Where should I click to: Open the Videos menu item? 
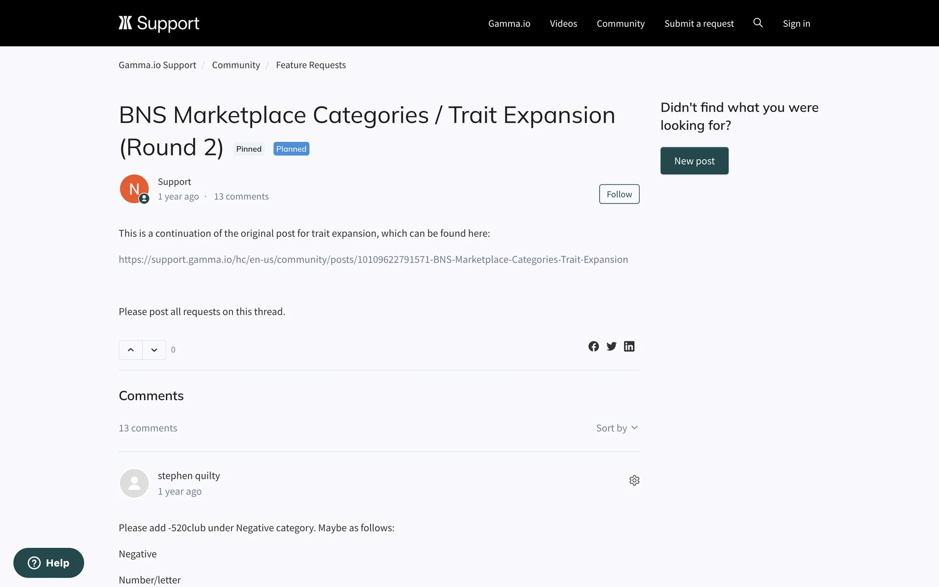pyautogui.click(x=563, y=23)
